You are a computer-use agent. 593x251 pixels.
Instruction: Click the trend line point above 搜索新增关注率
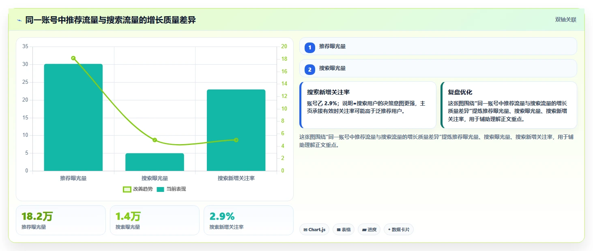point(236,140)
